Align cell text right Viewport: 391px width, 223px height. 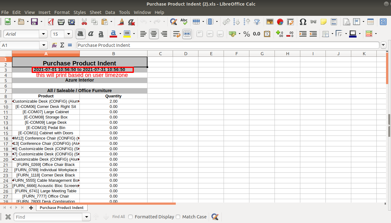click(164, 34)
